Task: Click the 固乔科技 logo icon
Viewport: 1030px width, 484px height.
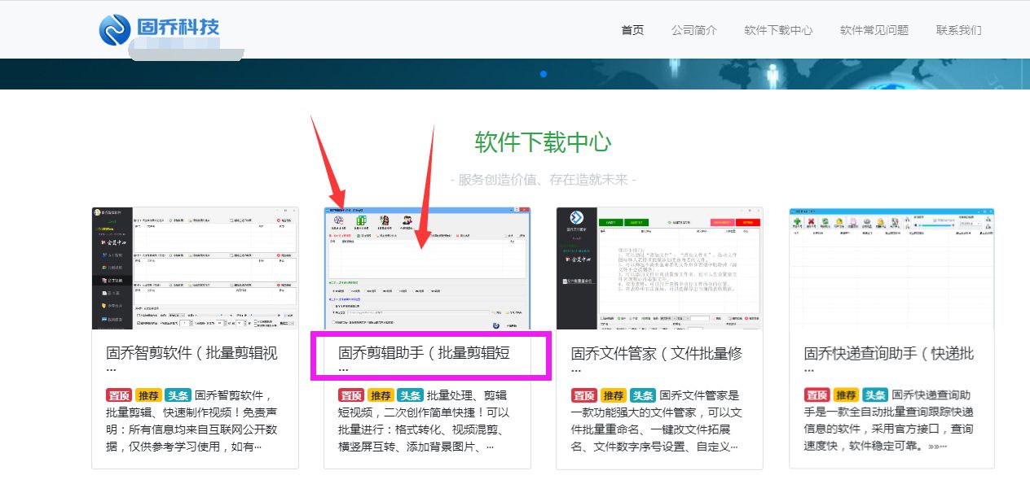Action: pos(115,30)
